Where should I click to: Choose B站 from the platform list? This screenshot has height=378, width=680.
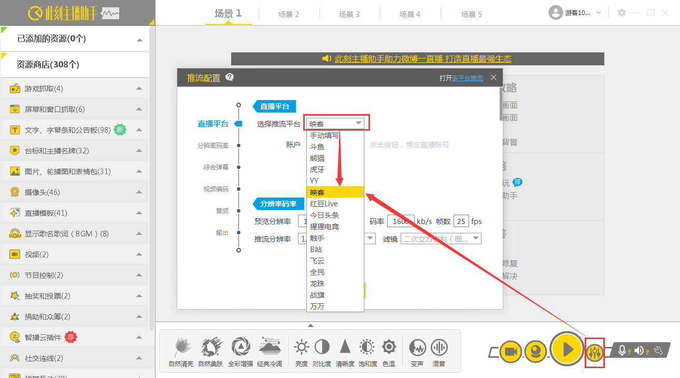(x=335, y=249)
